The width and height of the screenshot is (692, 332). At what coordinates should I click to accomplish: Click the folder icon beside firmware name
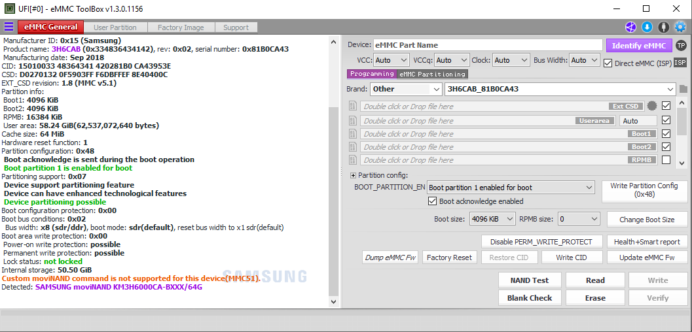(683, 89)
